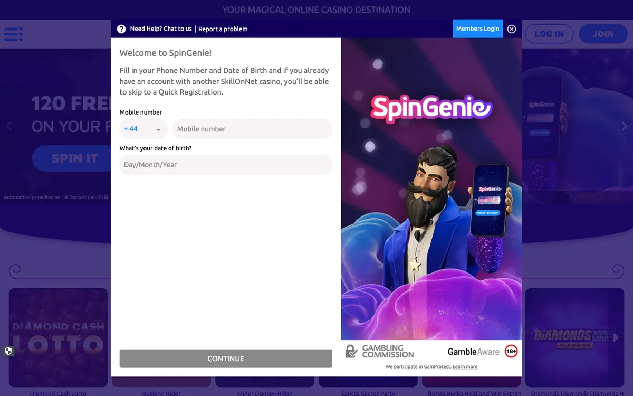Open the Diamonds Diamonds Diamonds game thumbnail
633x396 pixels.
574,338
